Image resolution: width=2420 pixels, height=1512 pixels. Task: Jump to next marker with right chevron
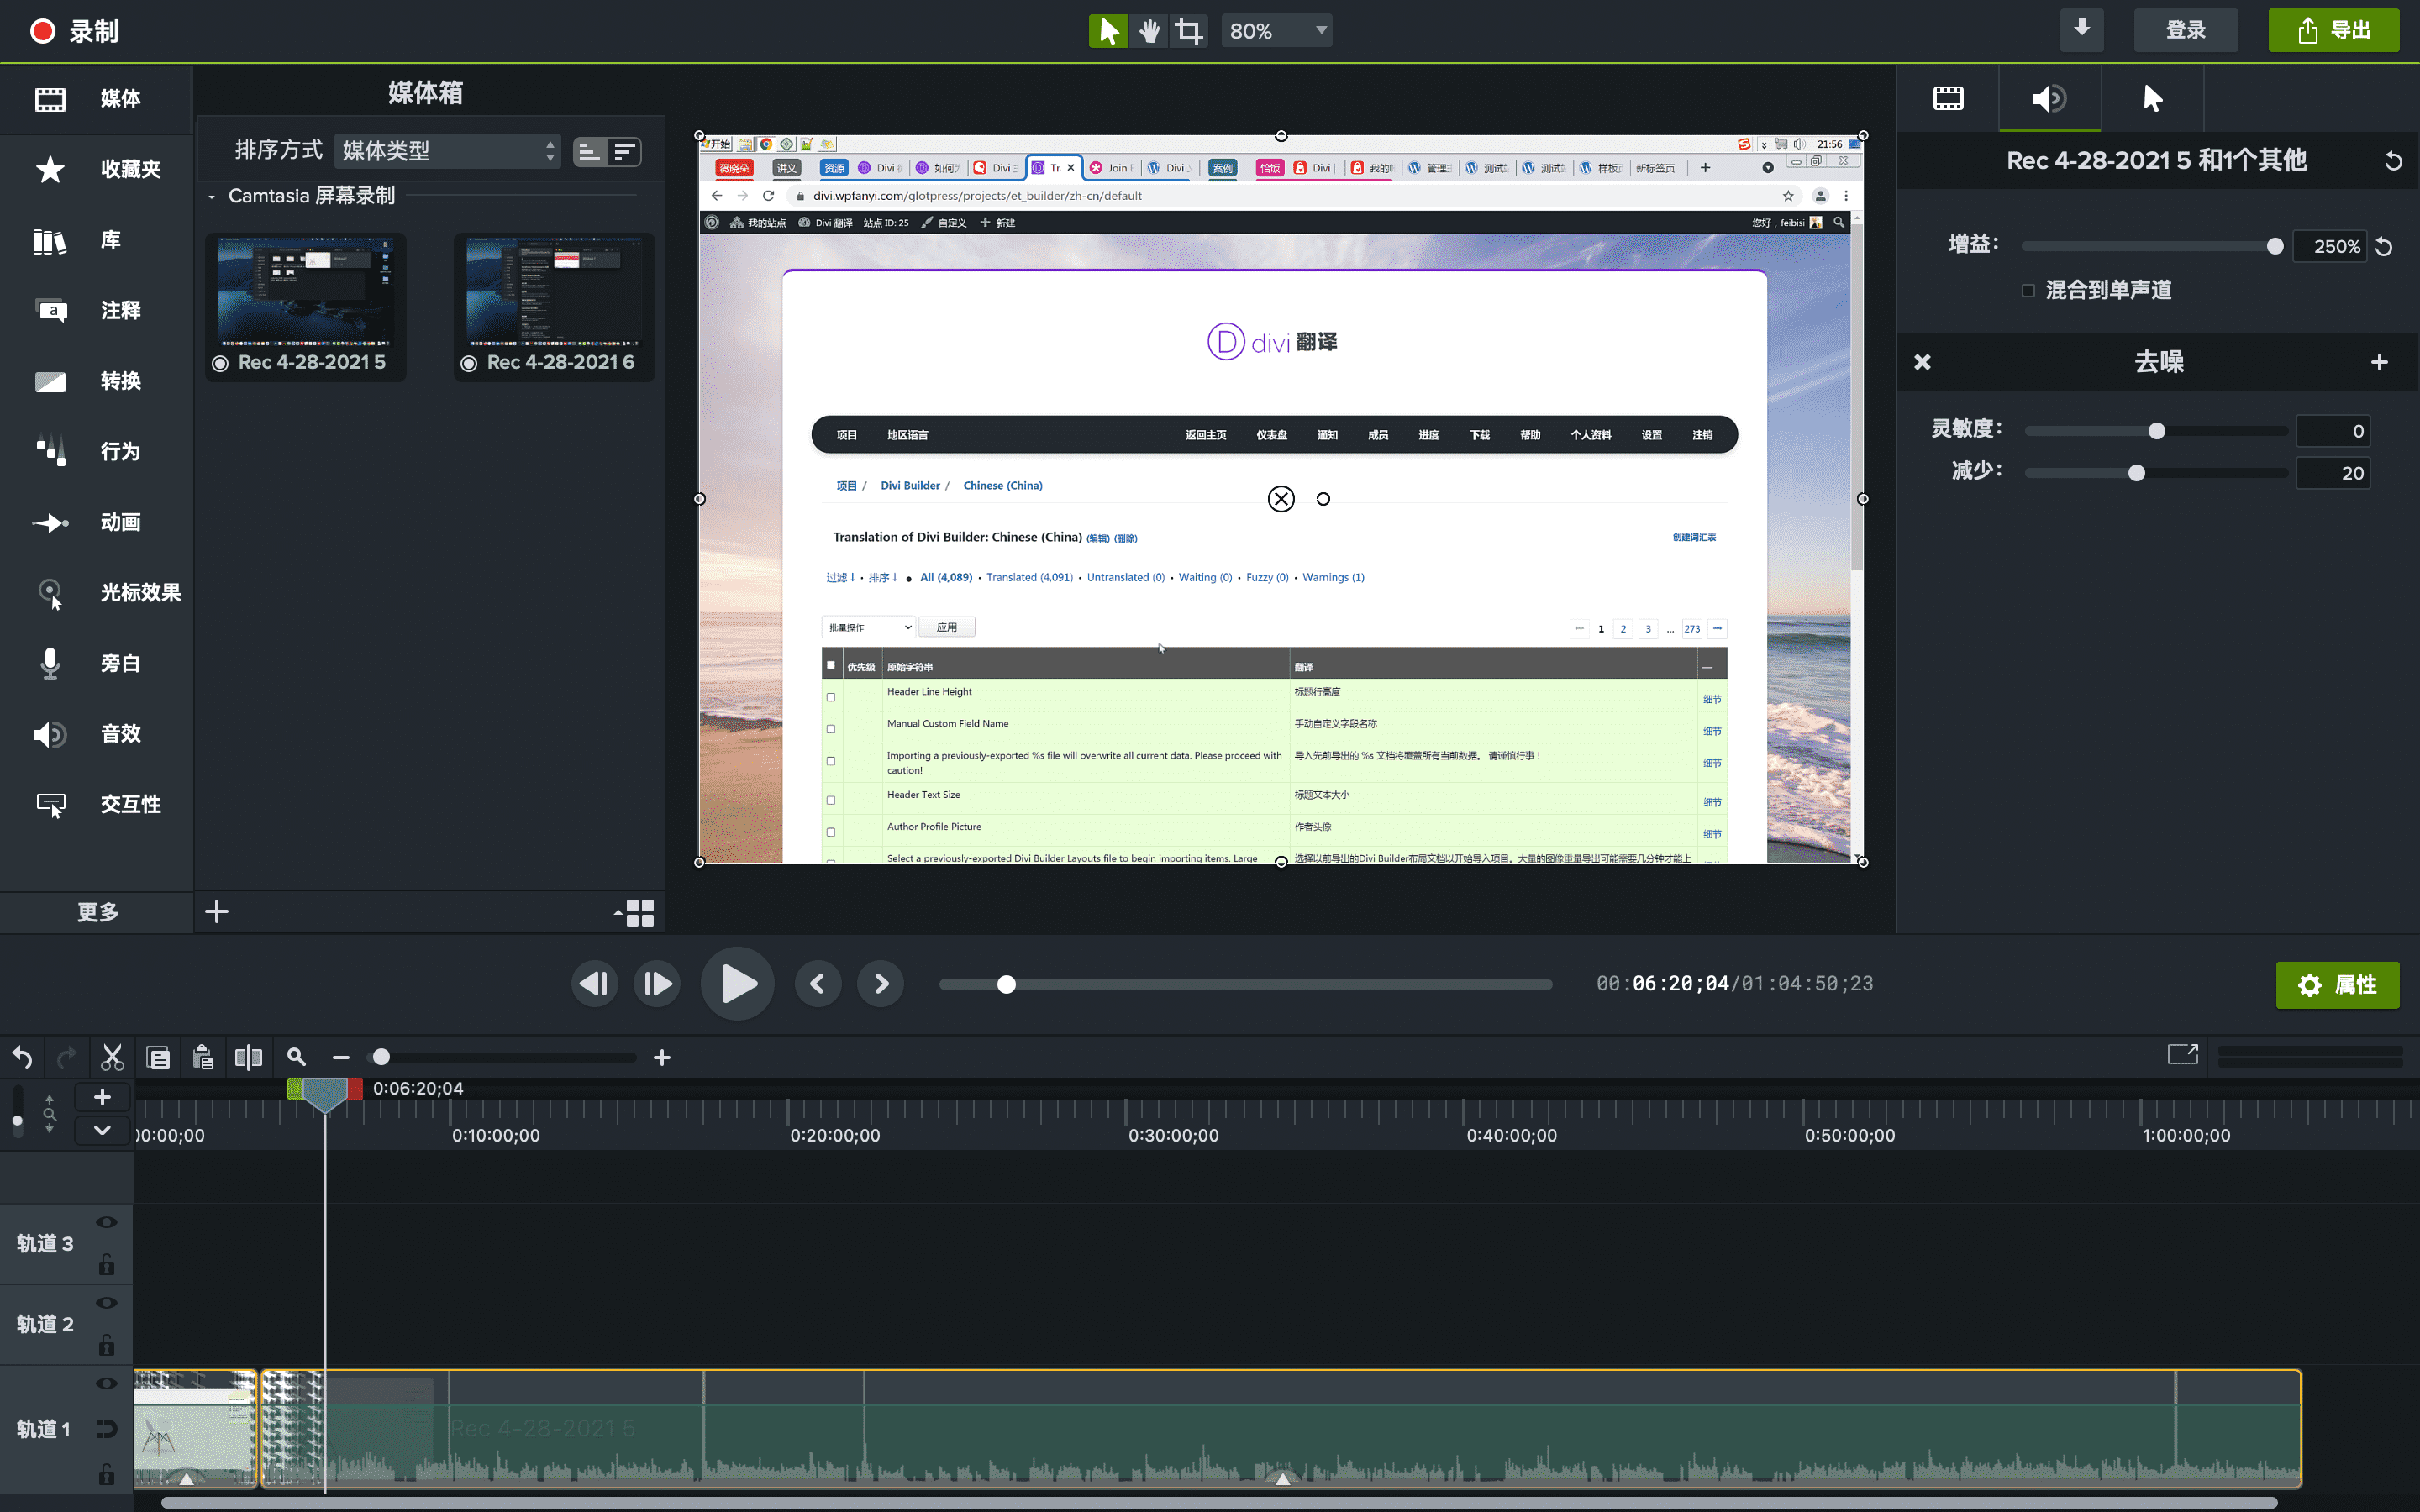click(x=881, y=984)
